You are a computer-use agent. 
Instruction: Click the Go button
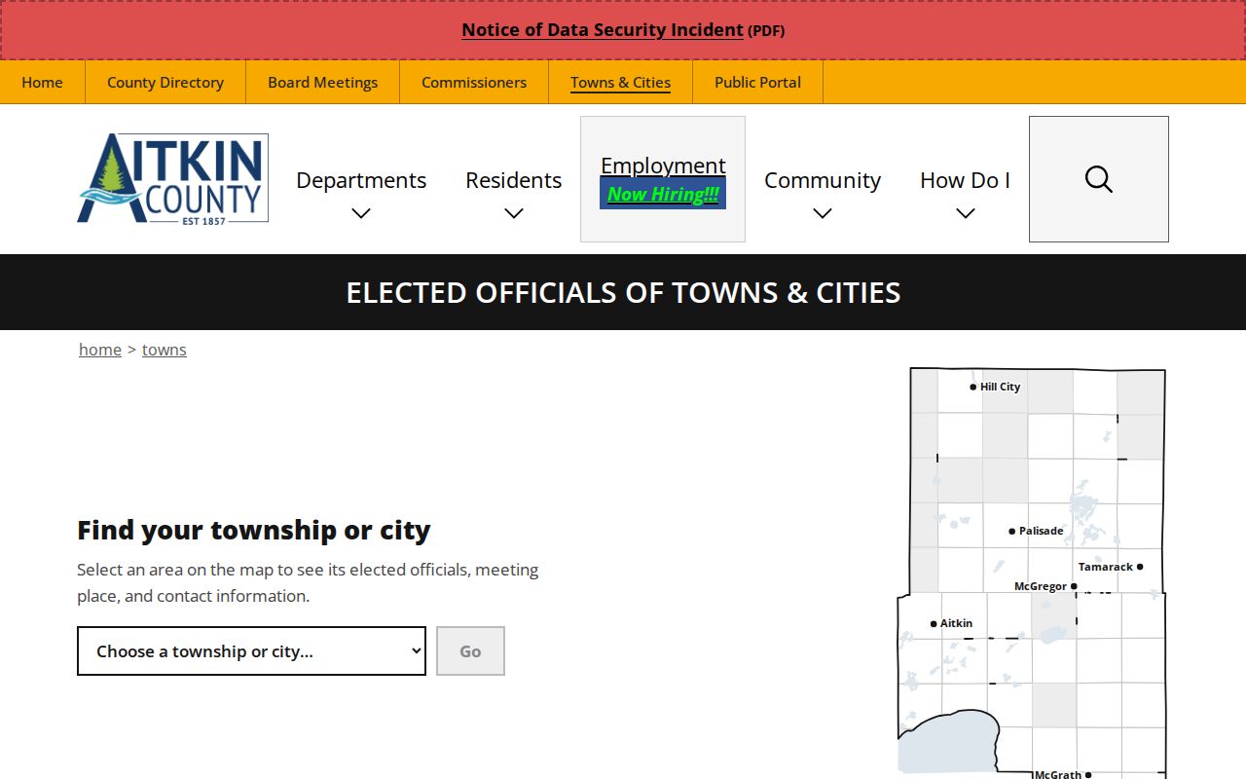(x=470, y=650)
